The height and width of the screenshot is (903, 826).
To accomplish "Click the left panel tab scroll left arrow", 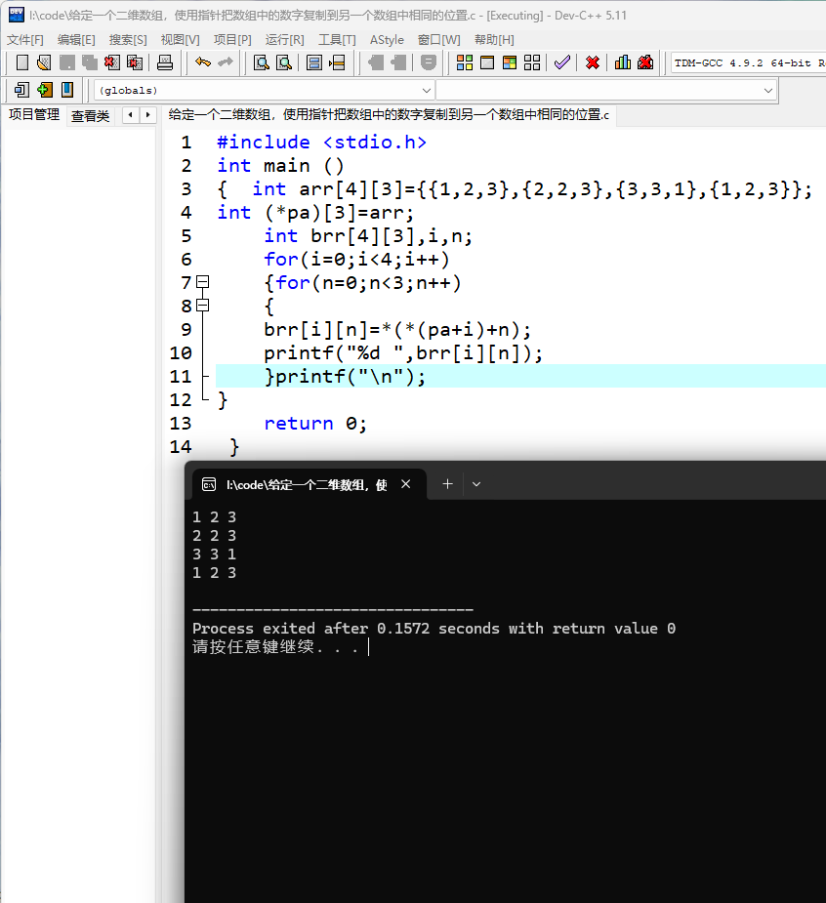I will (131, 114).
